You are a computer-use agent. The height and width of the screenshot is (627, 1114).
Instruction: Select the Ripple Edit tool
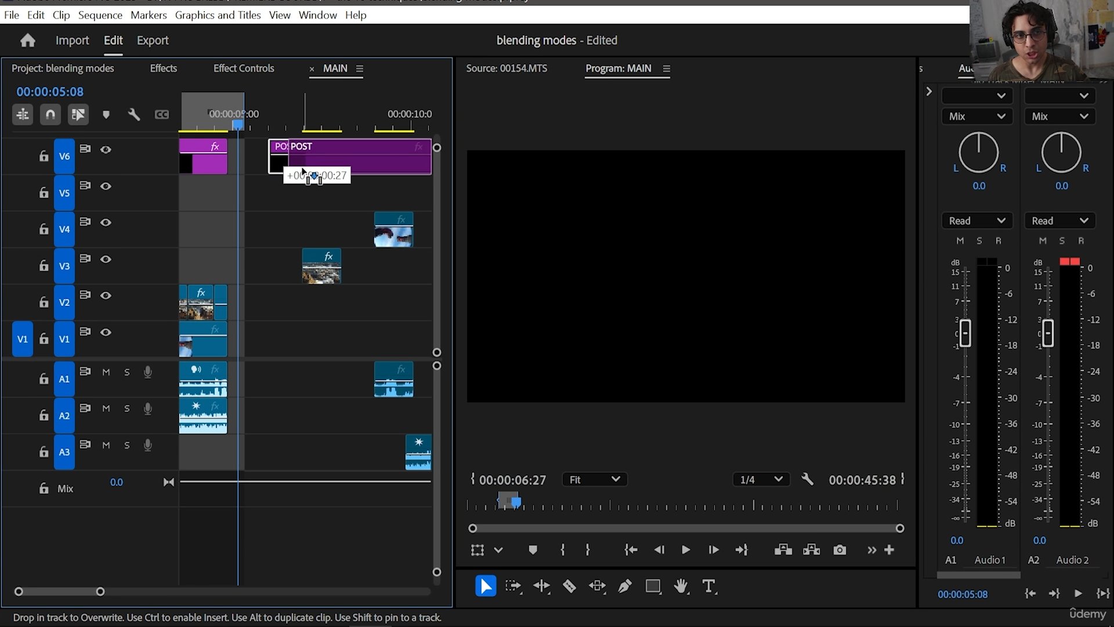(x=541, y=587)
